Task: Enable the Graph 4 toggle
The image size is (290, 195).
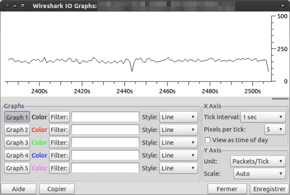Action: [17, 155]
